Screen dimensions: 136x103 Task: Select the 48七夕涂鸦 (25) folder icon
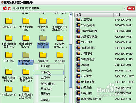[26, 21]
